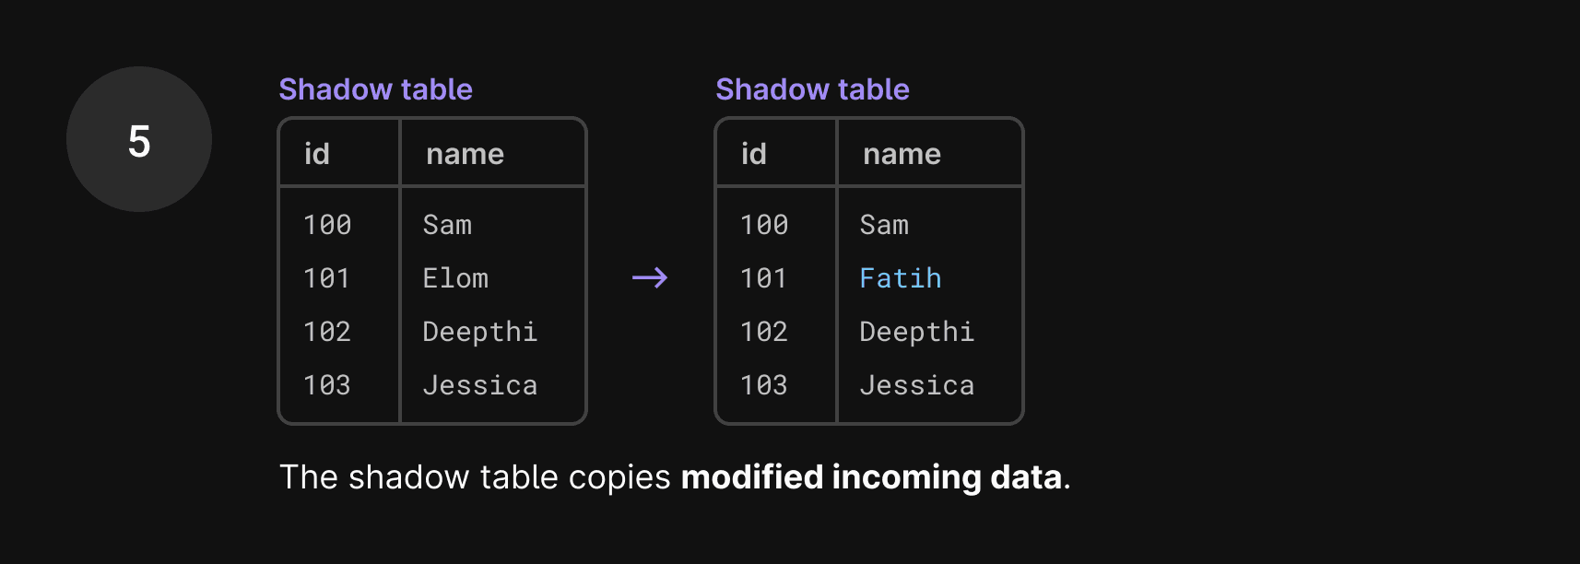Select id 101 in the right table
The image size is (1580, 564).
click(x=764, y=278)
